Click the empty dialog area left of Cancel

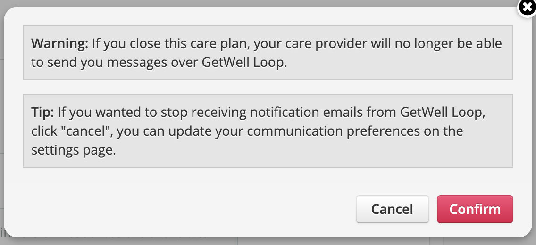(x=189, y=209)
